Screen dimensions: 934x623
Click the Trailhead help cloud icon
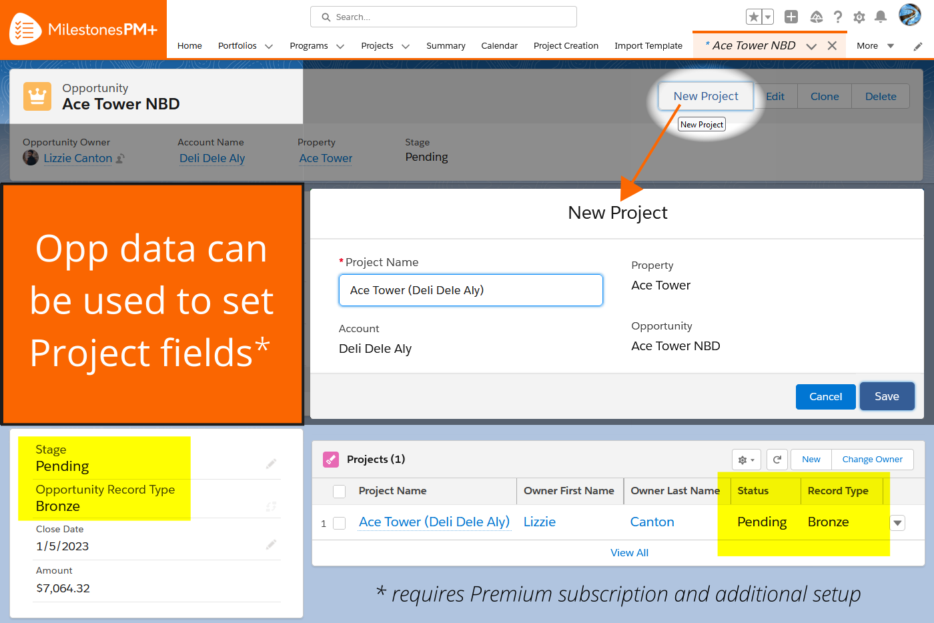[x=816, y=17]
